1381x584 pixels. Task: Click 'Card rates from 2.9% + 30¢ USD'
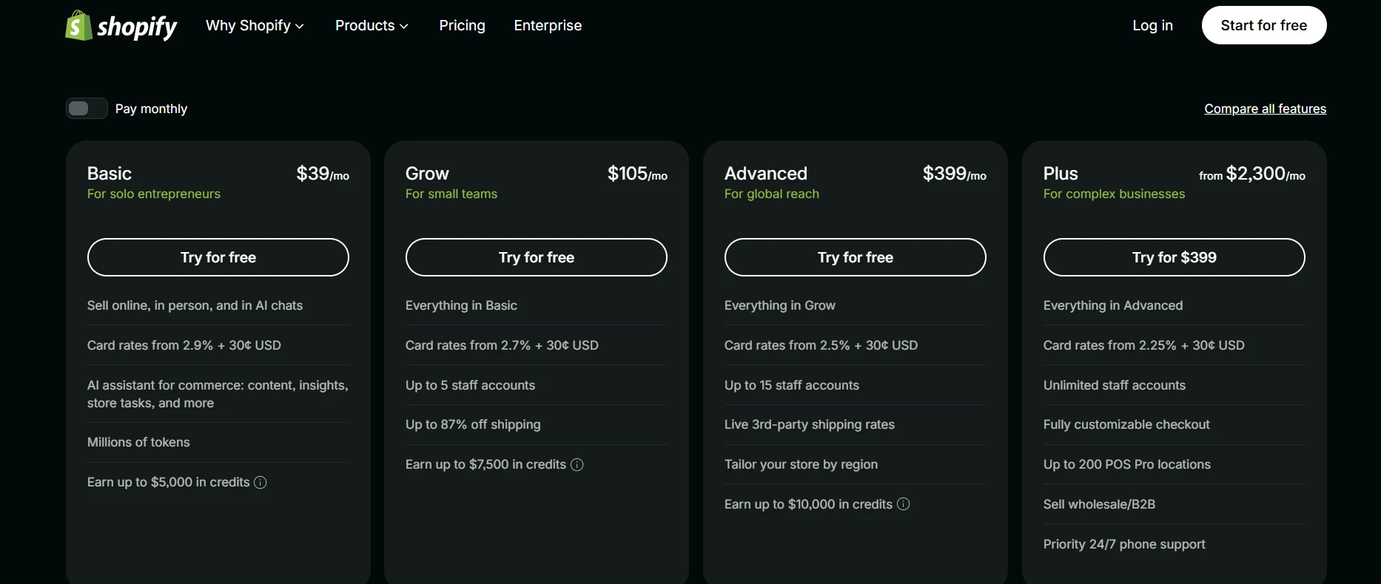pyautogui.click(x=184, y=345)
